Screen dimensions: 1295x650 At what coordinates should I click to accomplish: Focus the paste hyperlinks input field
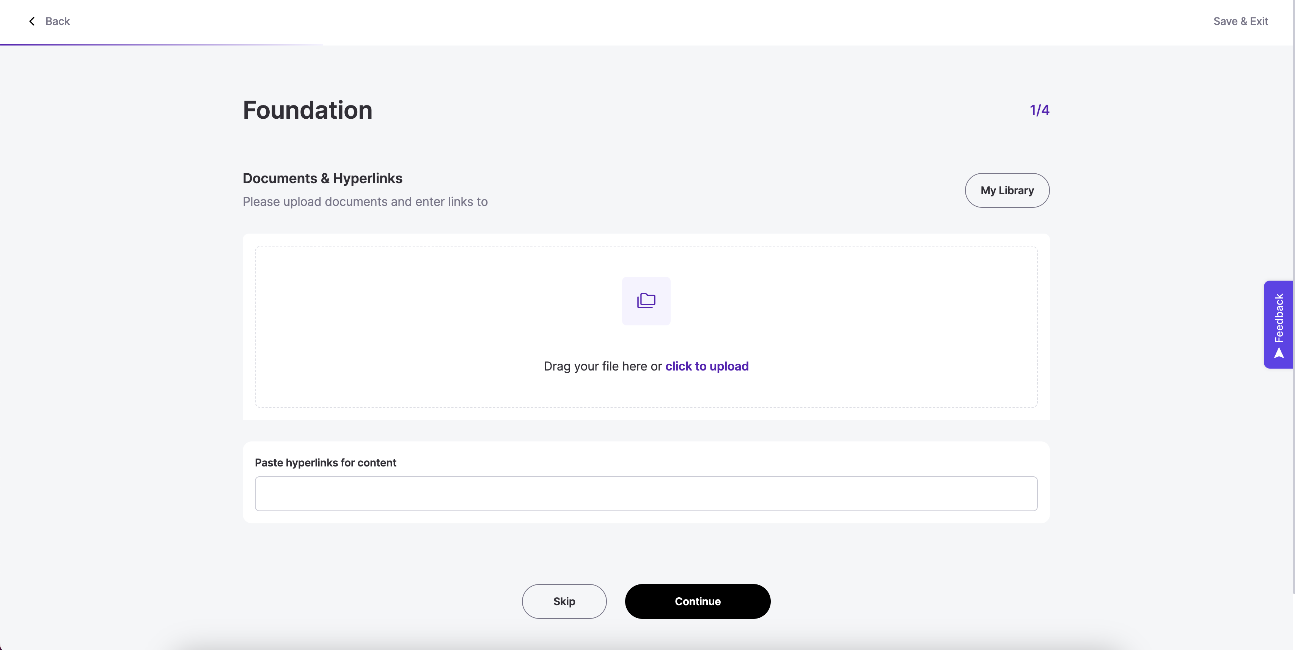[646, 494]
